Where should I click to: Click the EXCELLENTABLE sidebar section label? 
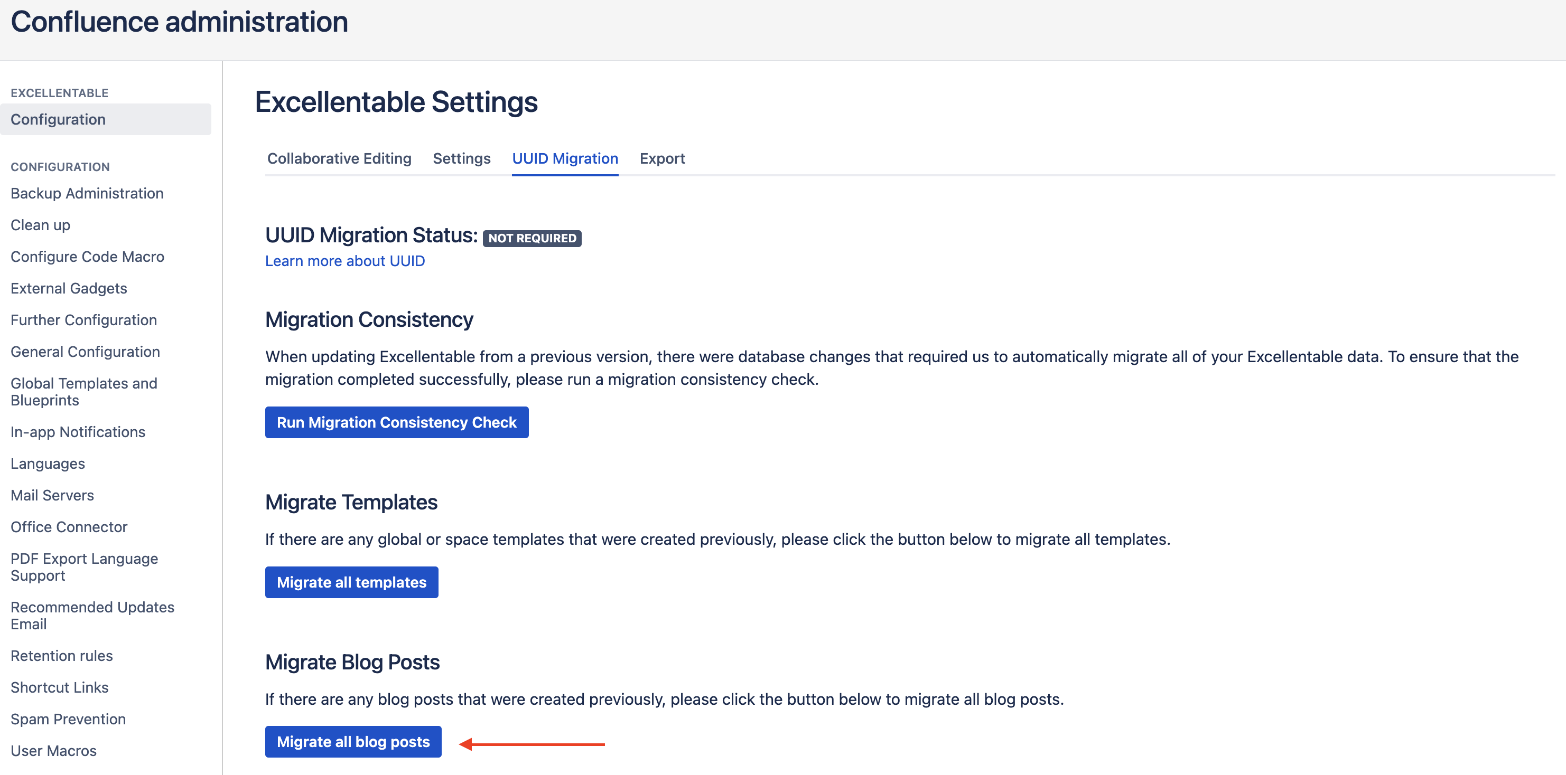(x=60, y=93)
